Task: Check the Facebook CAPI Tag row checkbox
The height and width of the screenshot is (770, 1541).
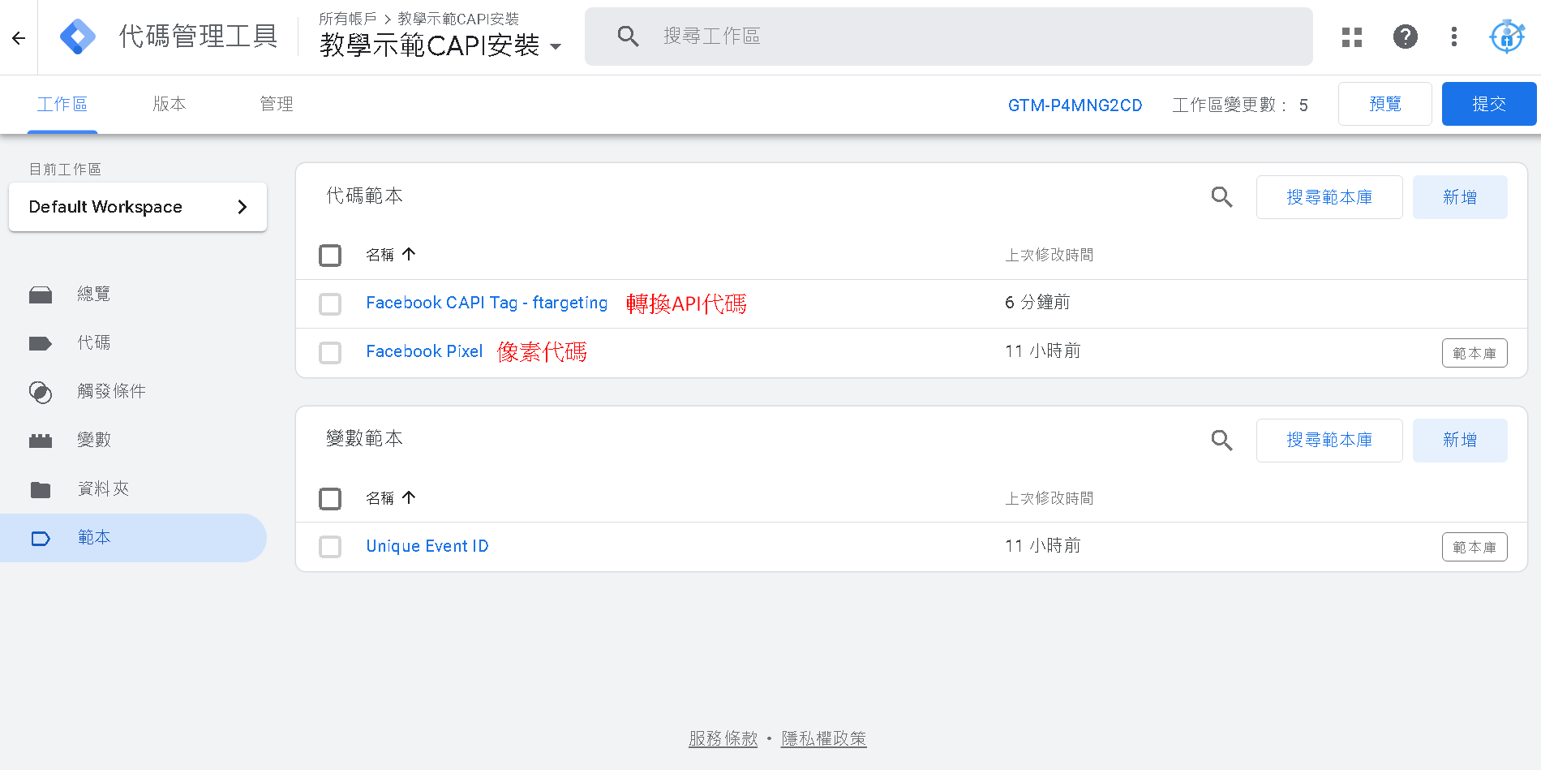Action: pos(330,304)
